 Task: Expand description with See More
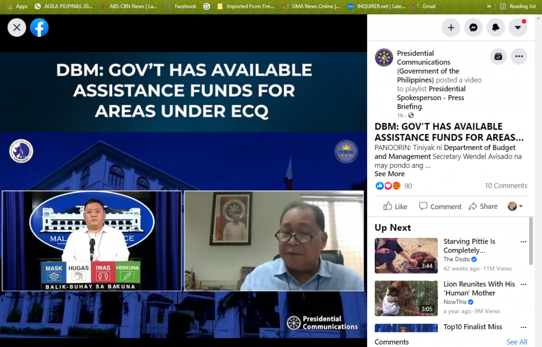pos(389,174)
